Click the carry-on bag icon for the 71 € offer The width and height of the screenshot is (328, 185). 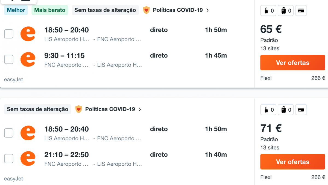point(266,110)
